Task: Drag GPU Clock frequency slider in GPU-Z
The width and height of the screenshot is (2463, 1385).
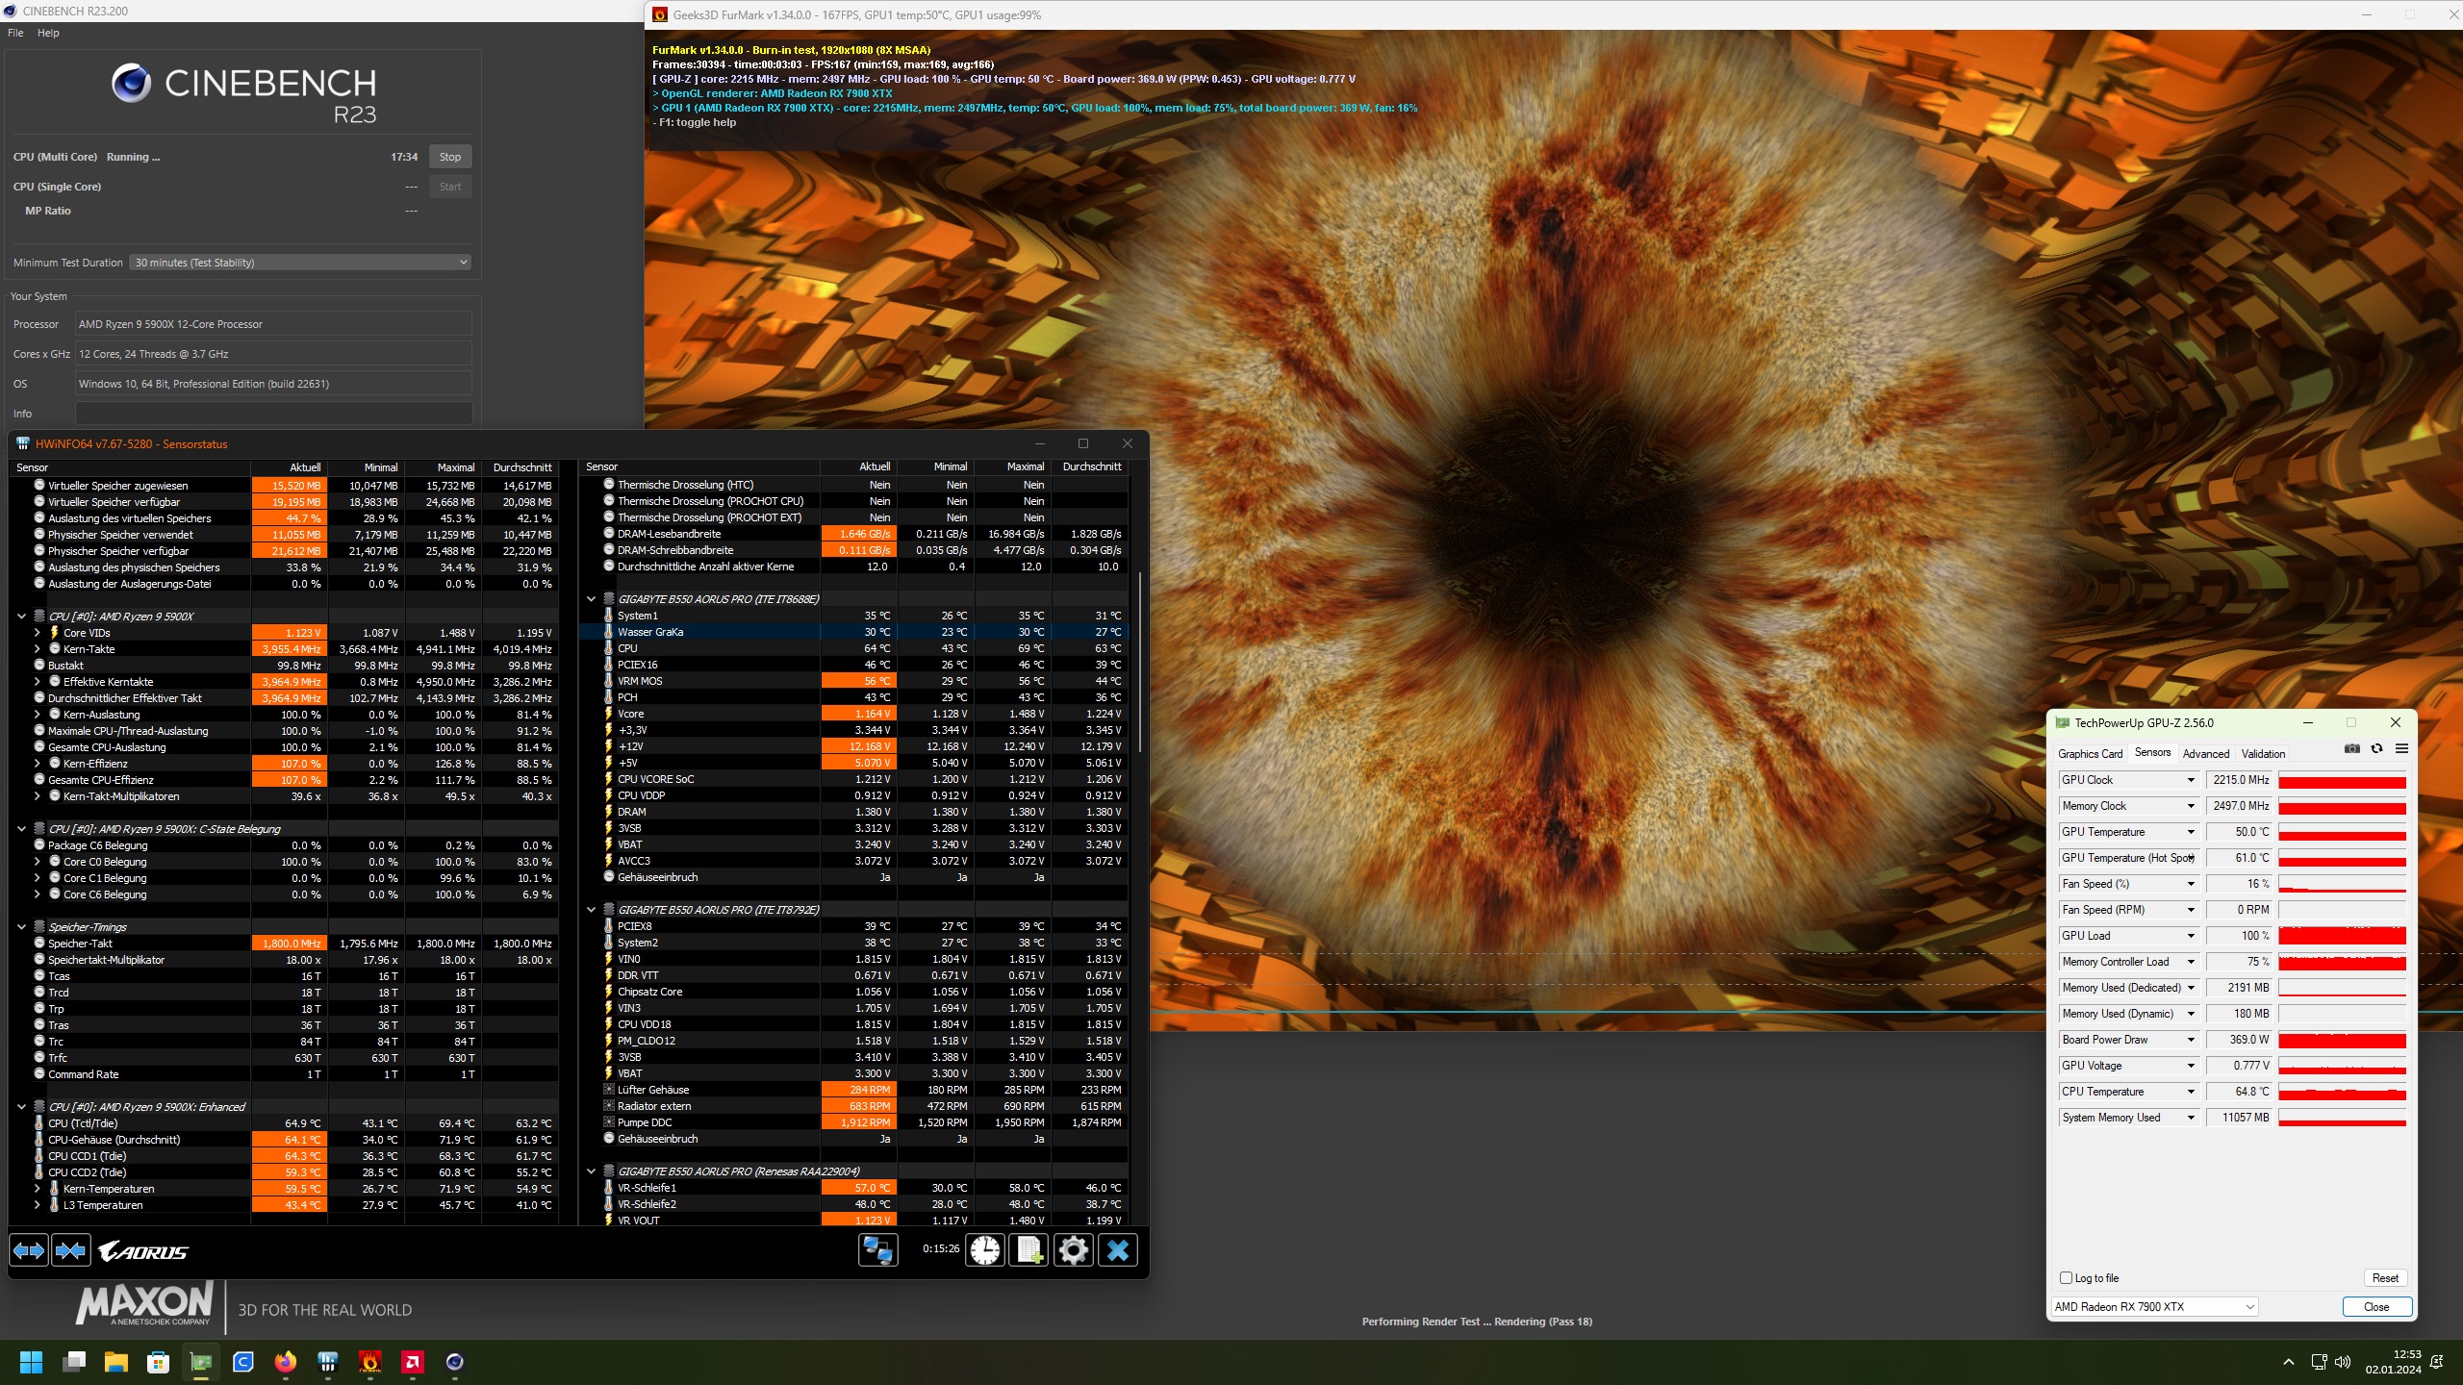Action: (x=2341, y=780)
